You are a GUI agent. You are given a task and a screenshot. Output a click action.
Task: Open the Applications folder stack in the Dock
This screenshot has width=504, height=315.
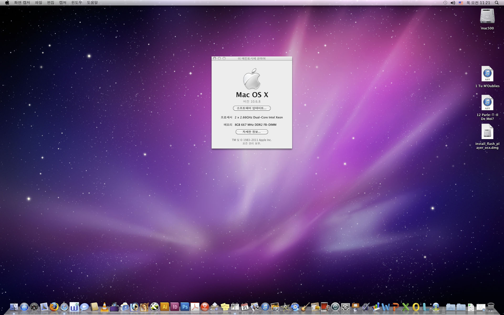click(x=450, y=307)
